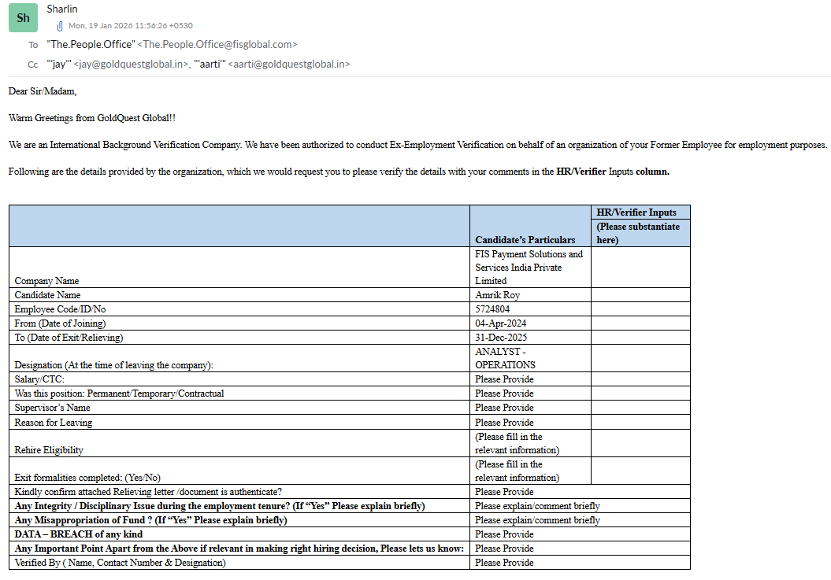Click joining date 04-Apr-2024
The height and width of the screenshot is (580, 831).
[x=501, y=323]
